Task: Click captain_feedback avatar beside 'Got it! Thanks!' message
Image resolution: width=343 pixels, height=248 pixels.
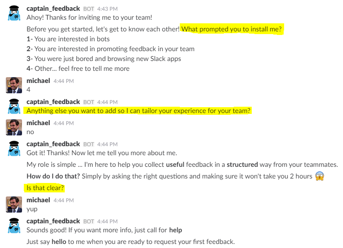Action: pos(14,148)
